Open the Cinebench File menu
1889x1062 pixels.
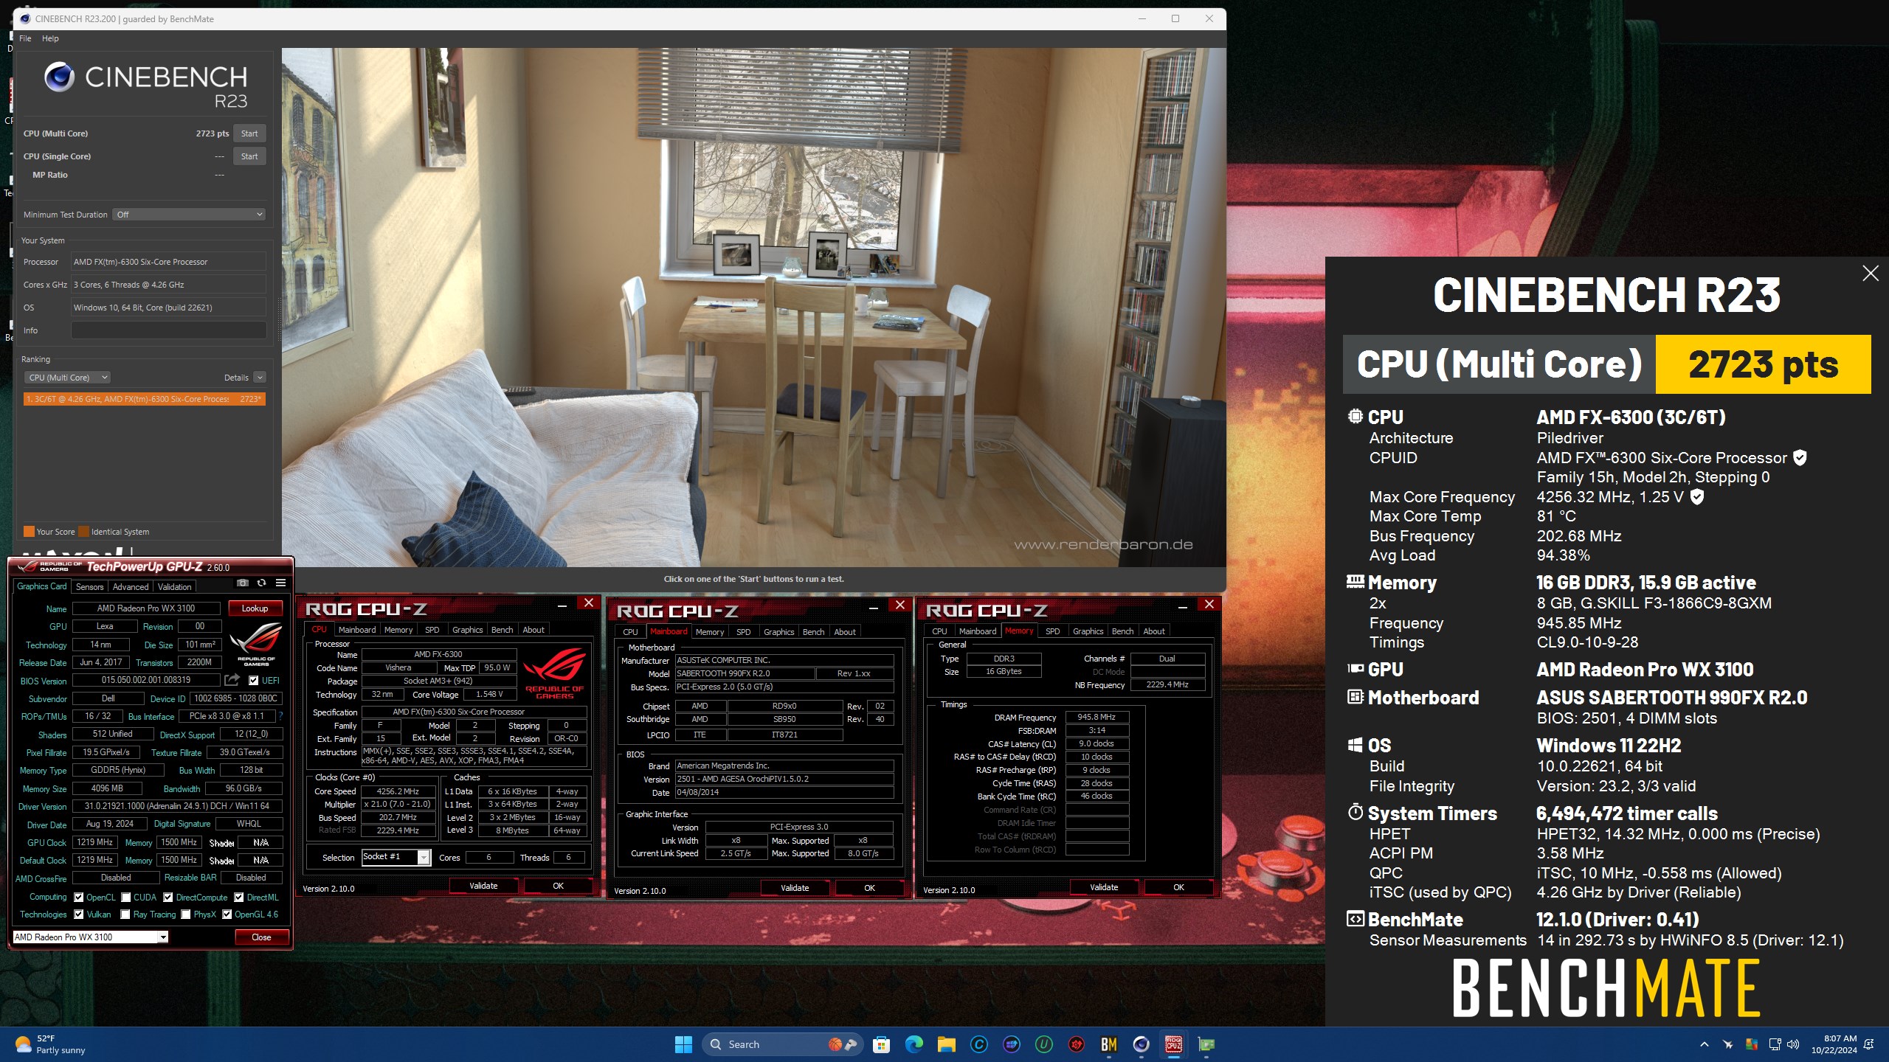pyautogui.click(x=25, y=38)
